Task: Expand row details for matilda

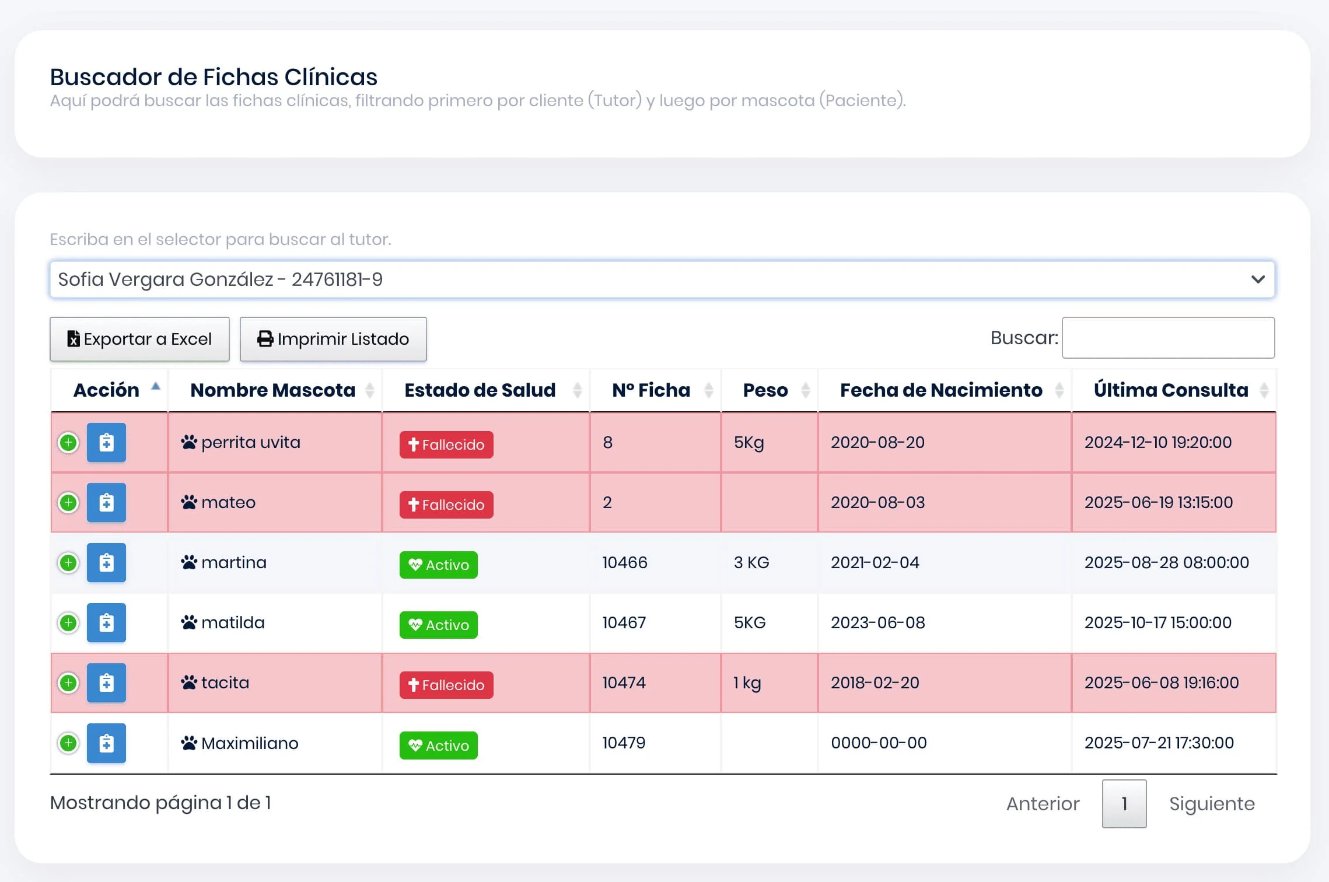Action: (68, 623)
